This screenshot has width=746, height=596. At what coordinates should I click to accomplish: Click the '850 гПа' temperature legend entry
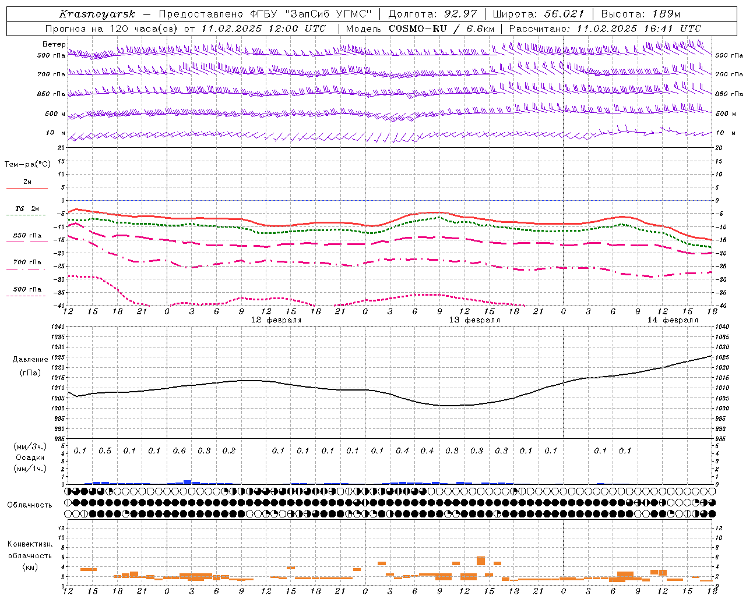pos(27,236)
